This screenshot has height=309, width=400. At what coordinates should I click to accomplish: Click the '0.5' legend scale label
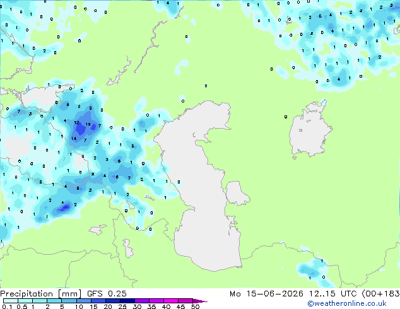[22, 306]
